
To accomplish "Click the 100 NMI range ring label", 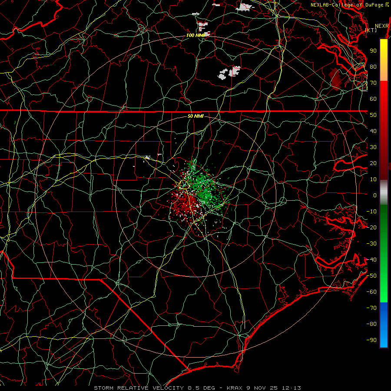I will click(x=195, y=35).
